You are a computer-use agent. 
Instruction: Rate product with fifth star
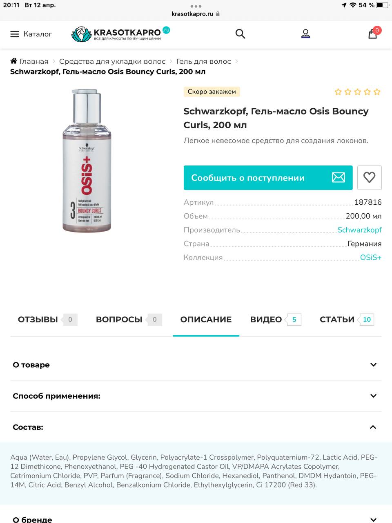click(377, 92)
